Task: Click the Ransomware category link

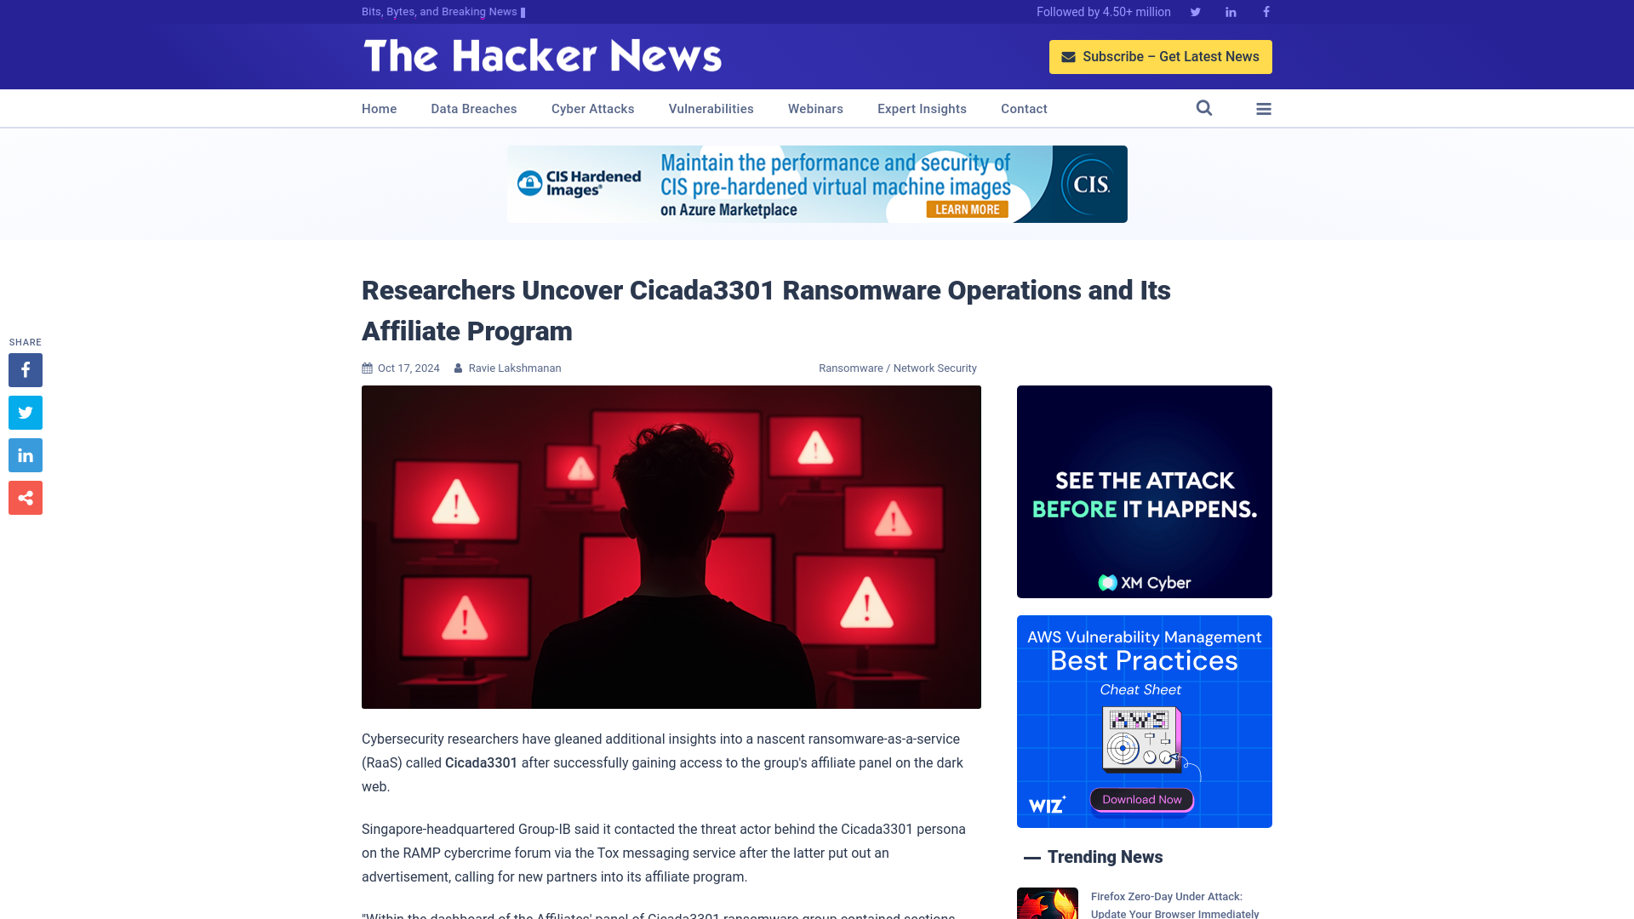Action: coord(849,368)
